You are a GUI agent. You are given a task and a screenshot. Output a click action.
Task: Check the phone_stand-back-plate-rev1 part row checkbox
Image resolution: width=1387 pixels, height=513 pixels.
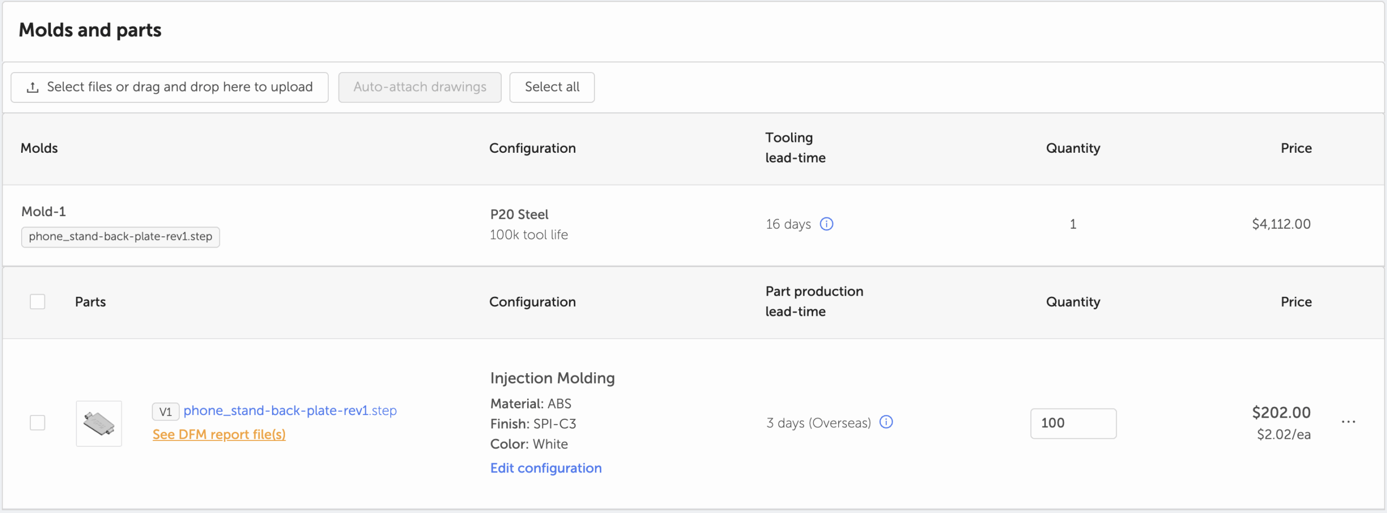37,423
